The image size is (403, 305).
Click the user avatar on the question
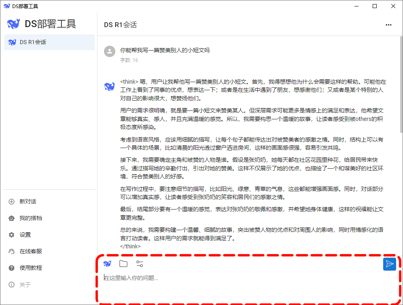pyautogui.click(x=110, y=51)
